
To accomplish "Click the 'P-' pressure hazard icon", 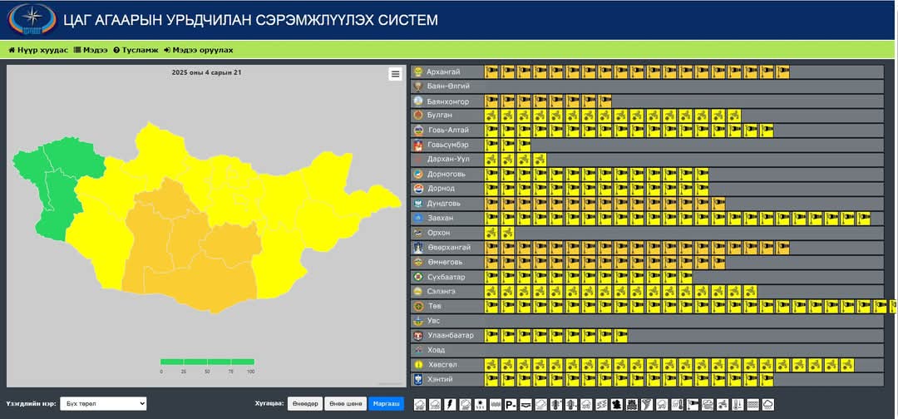I will [511, 405].
